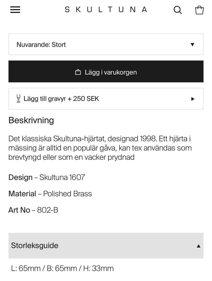Open the hamburger navigation menu
The height and width of the screenshot is (281, 212).
[x=15, y=10]
